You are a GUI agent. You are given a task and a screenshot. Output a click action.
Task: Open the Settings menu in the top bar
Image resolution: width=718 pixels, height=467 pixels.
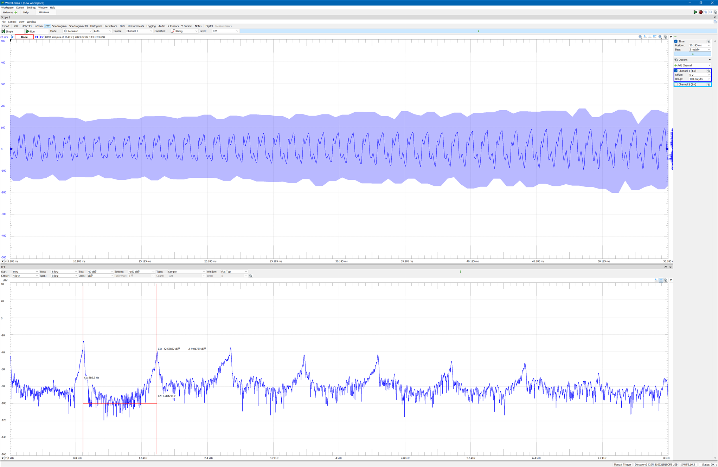pos(31,8)
